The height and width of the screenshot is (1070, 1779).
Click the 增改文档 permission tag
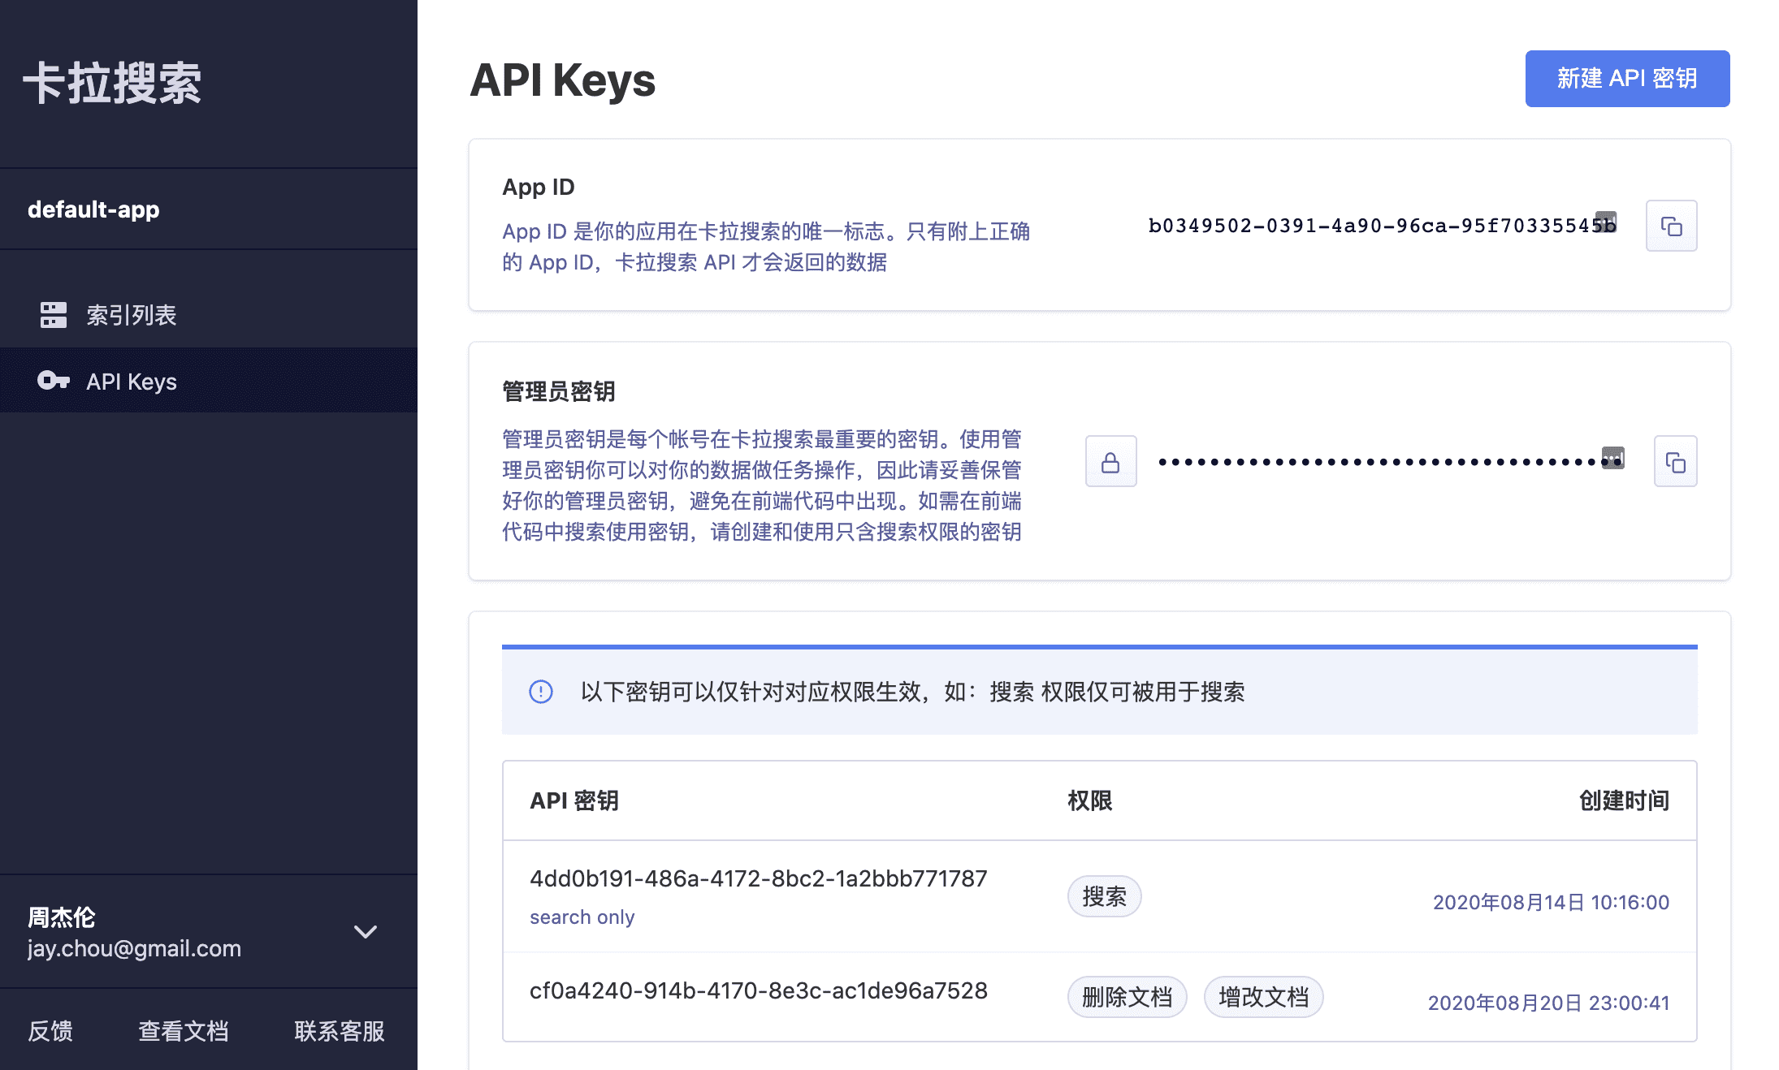[x=1263, y=997]
